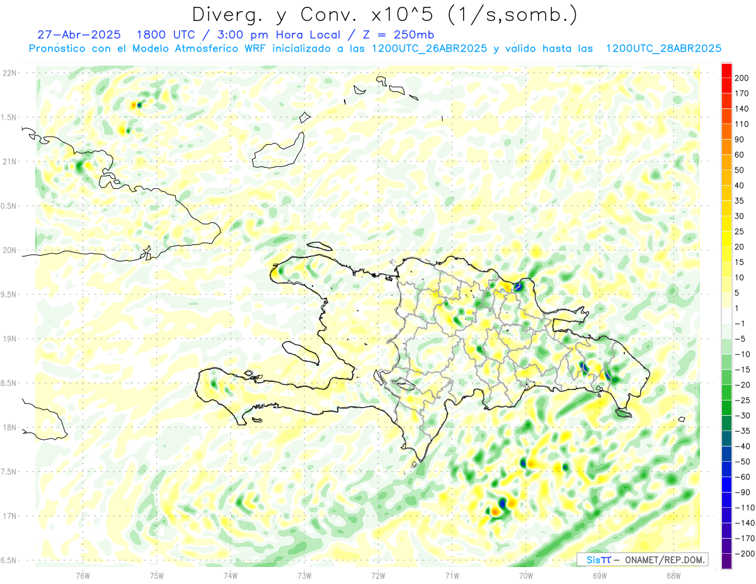Click the '18N' latitude label

pyautogui.click(x=9, y=427)
